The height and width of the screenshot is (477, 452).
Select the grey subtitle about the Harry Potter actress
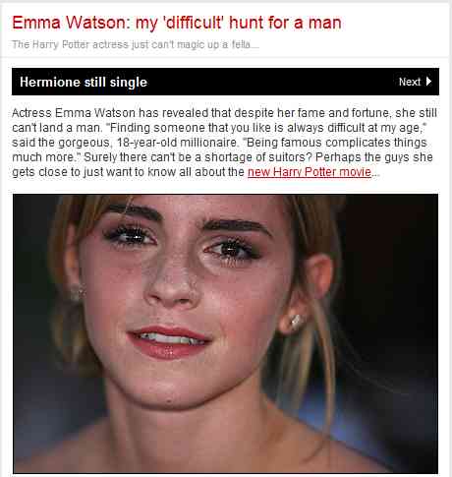point(136,44)
